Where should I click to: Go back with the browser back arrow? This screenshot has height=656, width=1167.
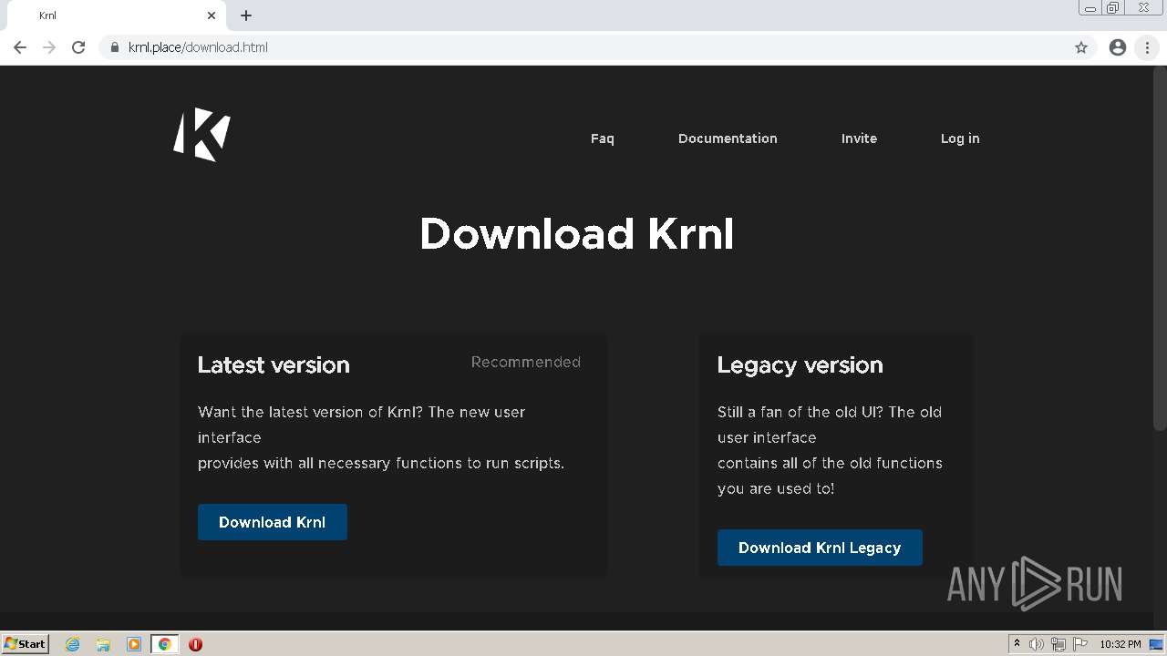[20, 47]
